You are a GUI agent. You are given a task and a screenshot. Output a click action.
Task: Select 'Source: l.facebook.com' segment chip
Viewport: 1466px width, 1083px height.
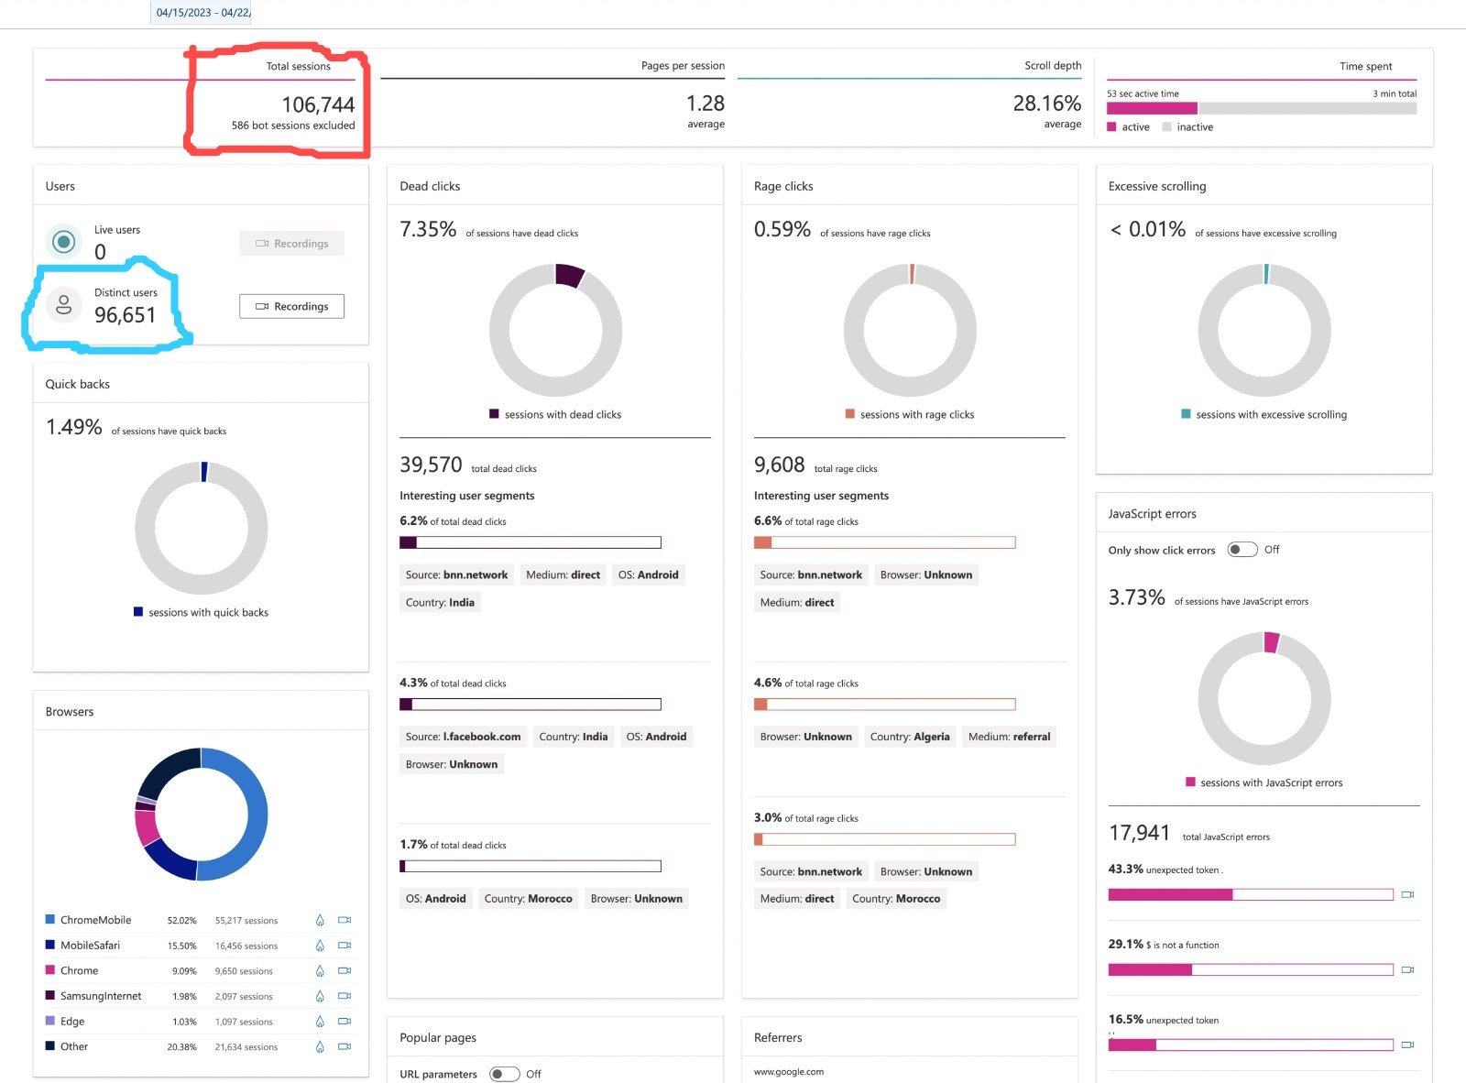pyautogui.click(x=463, y=737)
